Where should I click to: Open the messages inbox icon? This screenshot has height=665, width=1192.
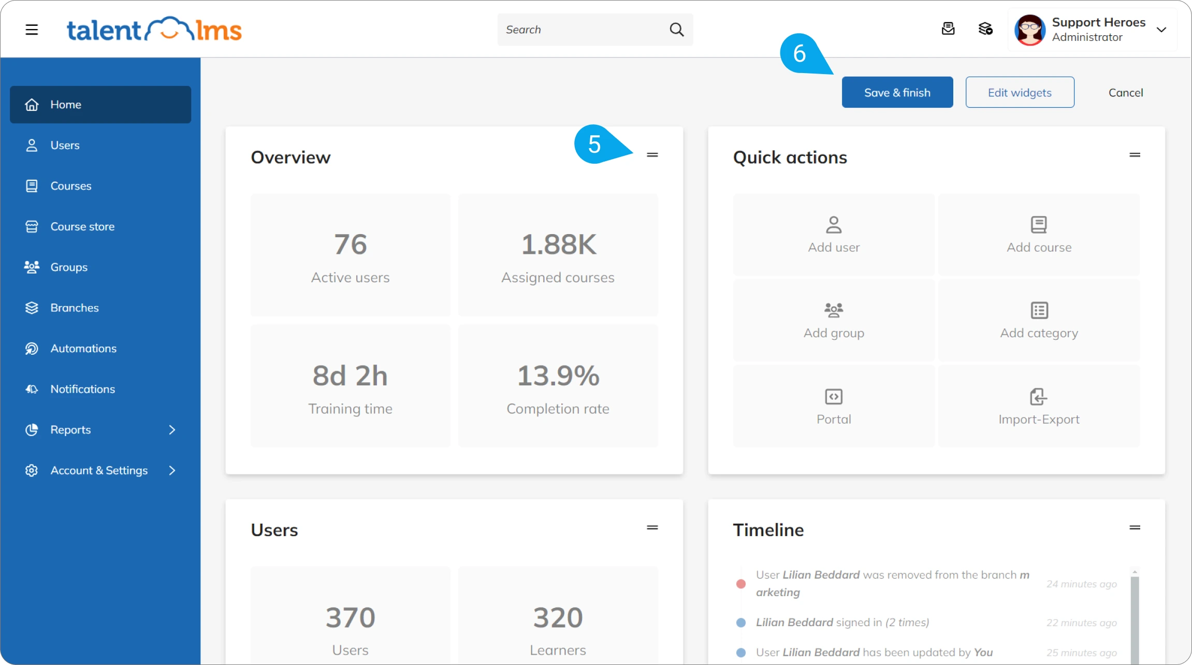(948, 29)
